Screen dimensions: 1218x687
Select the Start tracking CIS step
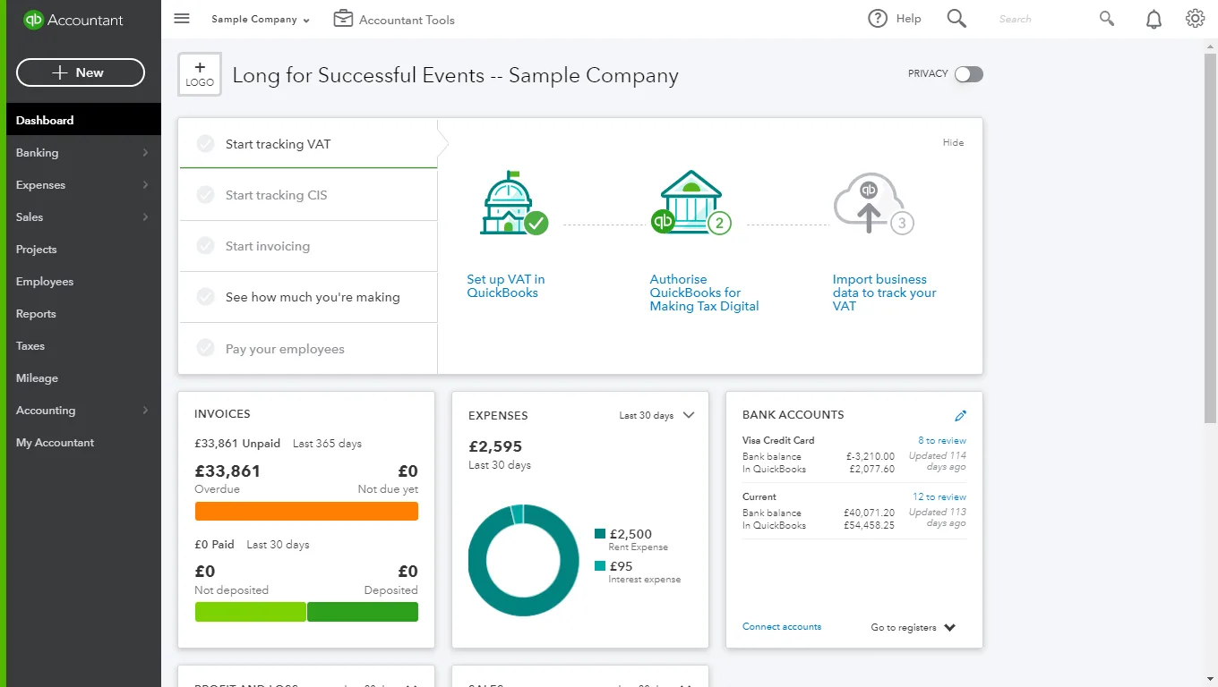[x=308, y=195]
